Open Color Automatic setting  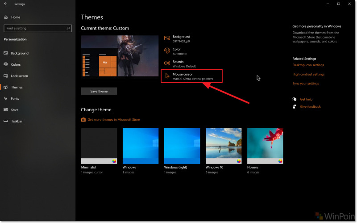coord(179,51)
